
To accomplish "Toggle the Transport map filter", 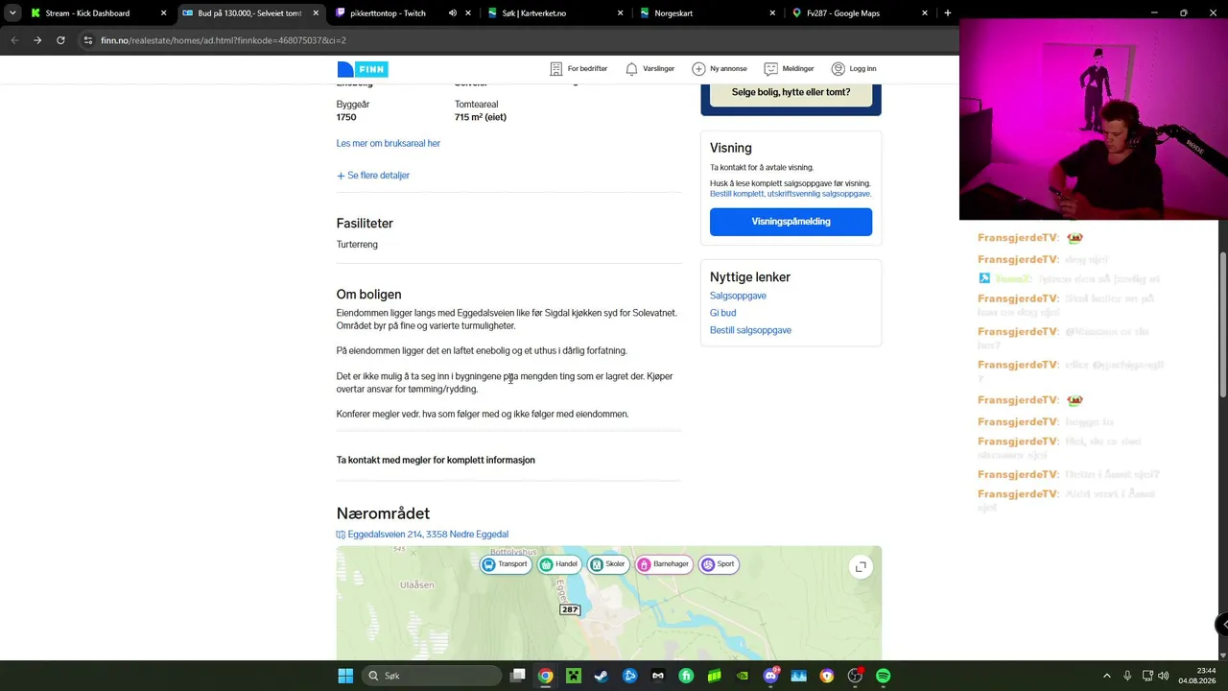I will (505, 564).
